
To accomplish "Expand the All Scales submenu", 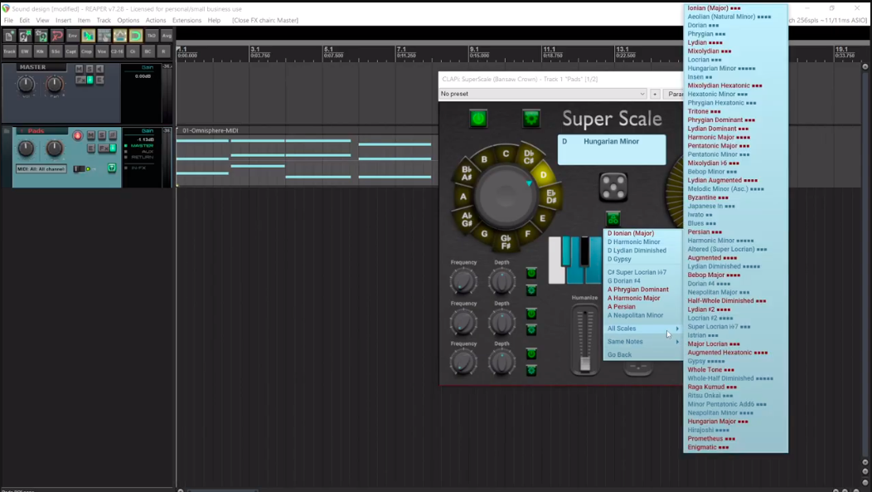I will (x=643, y=329).
